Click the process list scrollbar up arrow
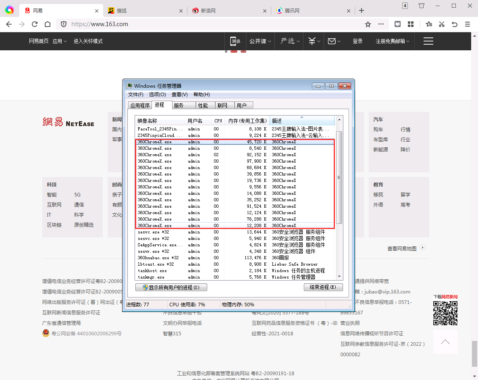The width and height of the screenshot is (478, 380). tap(339, 120)
